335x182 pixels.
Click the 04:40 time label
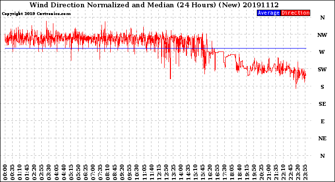pyautogui.click(x=64, y=172)
